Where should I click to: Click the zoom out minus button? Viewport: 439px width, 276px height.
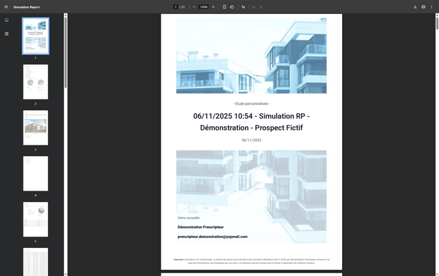[194, 7]
